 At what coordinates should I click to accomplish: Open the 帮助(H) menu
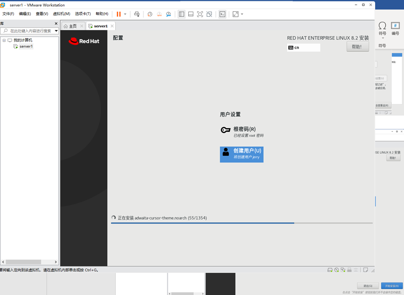click(102, 14)
